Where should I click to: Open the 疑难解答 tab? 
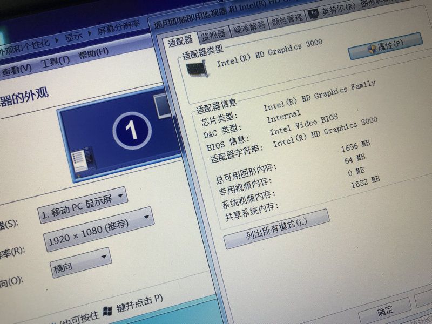click(x=249, y=28)
